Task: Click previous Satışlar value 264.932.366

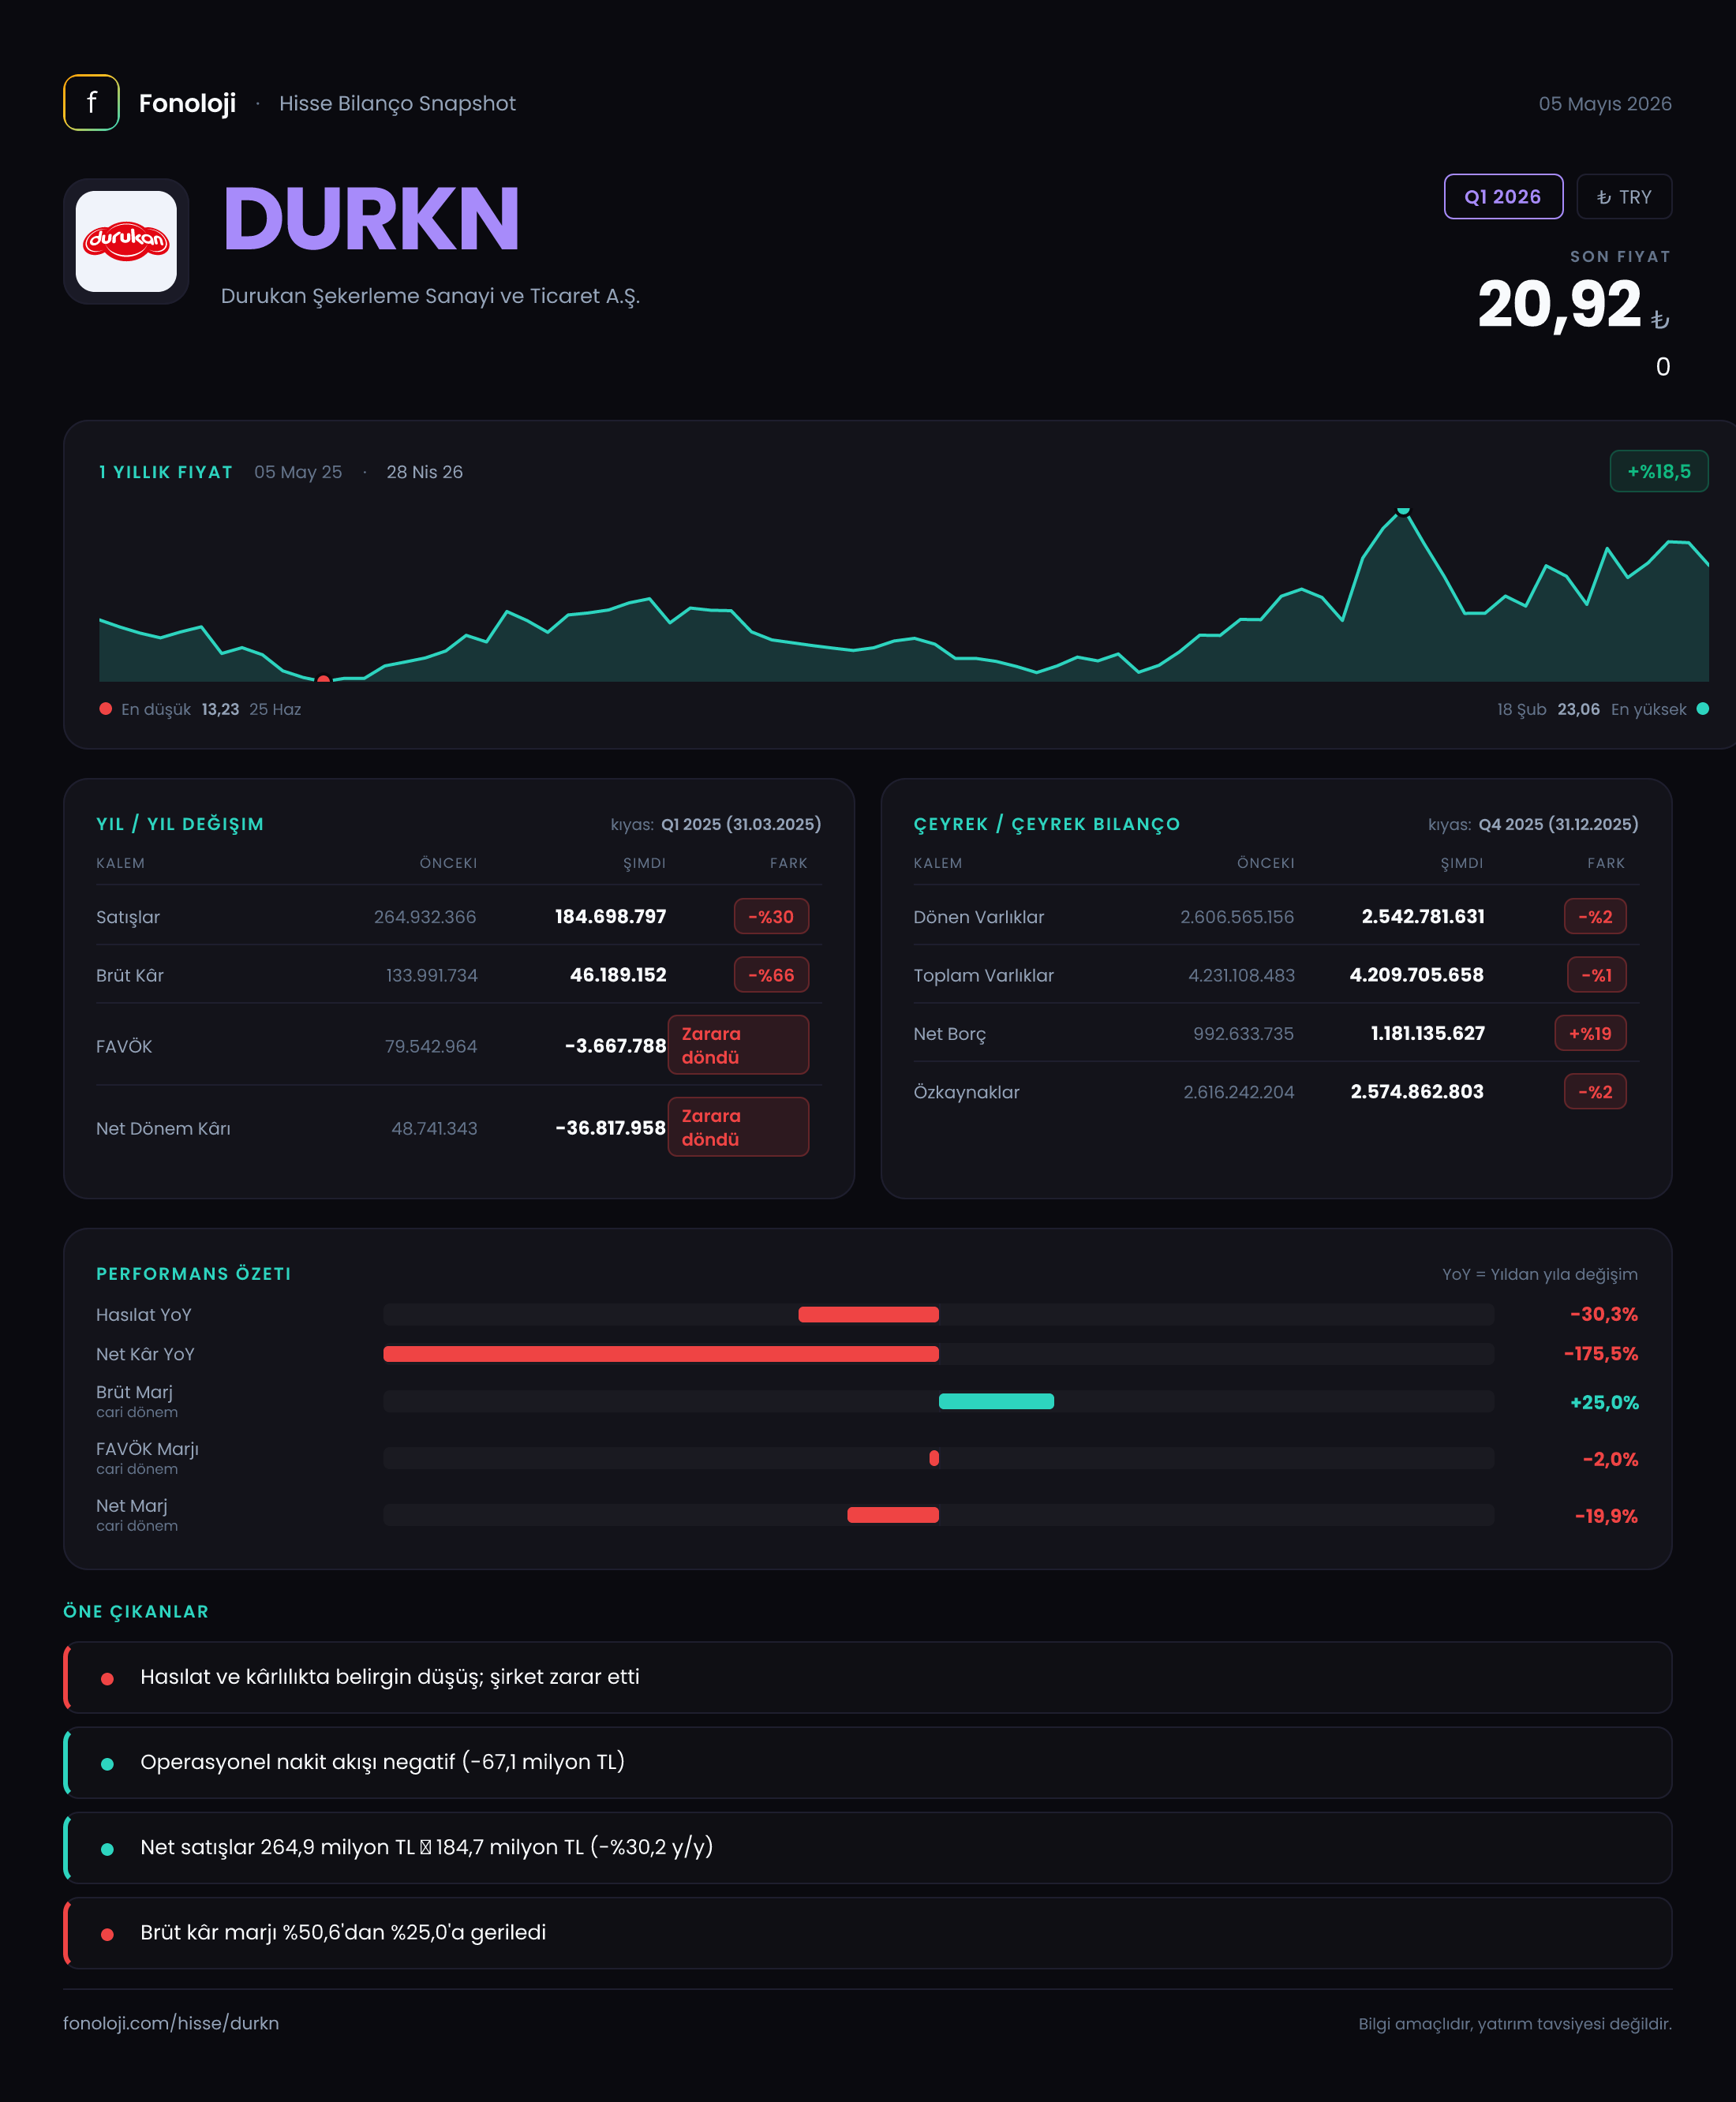Action: pyautogui.click(x=425, y=917)
